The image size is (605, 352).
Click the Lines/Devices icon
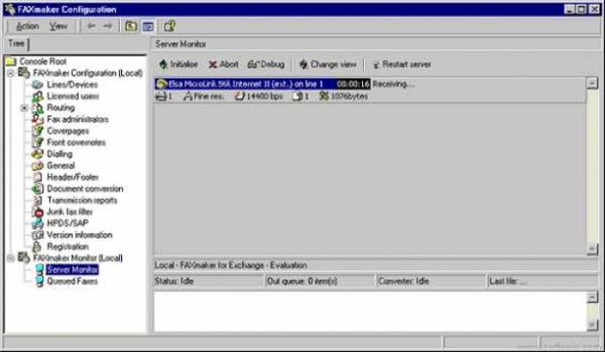tap(37, 84)
